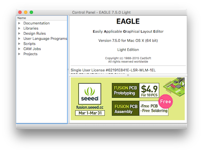
Task: Expand the Documentation tree node
Action: pyautogui.click(x=19, y=23)
